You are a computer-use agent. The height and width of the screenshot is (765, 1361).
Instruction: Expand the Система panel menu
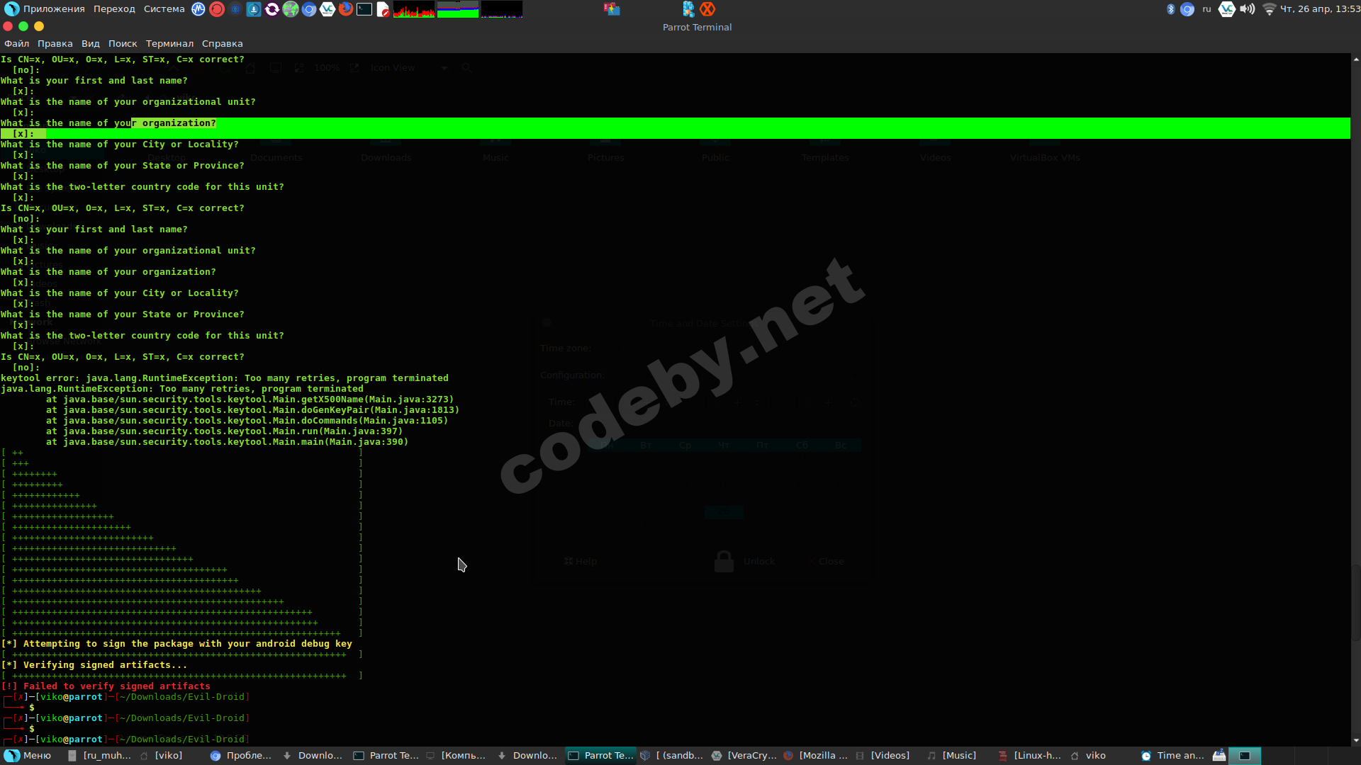[x=164, y=9]
